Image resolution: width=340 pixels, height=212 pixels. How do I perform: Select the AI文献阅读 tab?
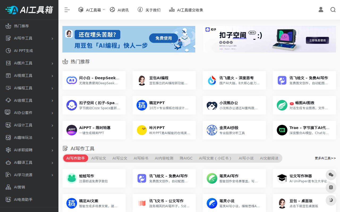click(269, 158)
